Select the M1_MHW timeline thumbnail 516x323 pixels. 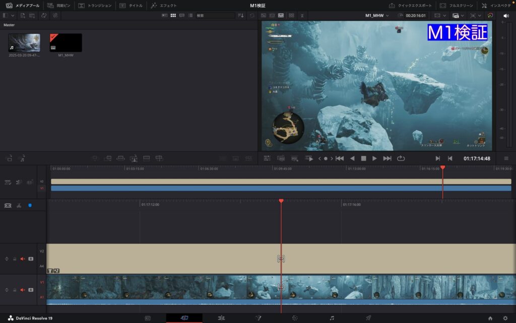tap(66, 43)
